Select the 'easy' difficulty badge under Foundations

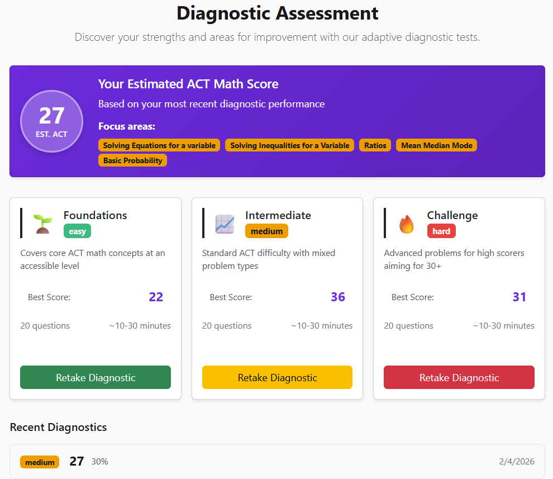(77, 230)
